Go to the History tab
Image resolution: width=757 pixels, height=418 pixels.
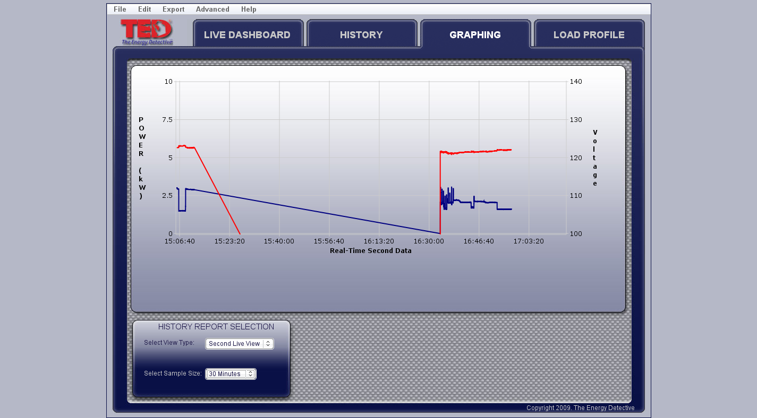click(x=361, y=35)
